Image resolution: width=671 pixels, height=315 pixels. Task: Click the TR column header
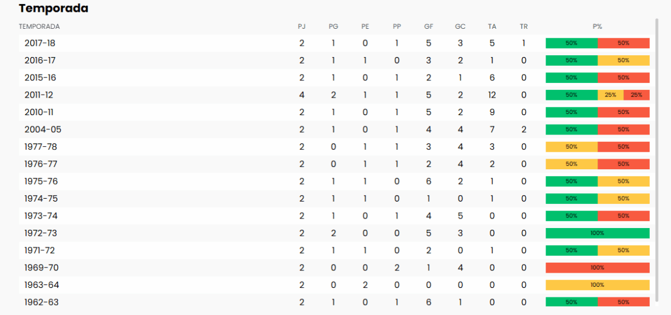(524, 26)
